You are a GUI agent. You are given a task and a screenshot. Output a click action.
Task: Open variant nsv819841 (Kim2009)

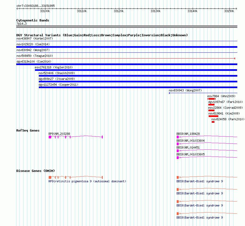(x=224, y=113)
